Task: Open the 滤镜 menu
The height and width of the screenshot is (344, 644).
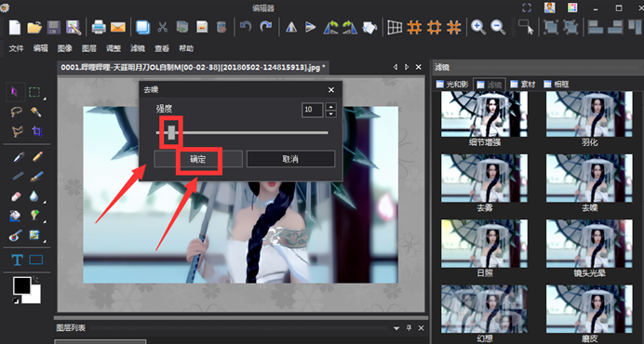Action: point(138,48)
